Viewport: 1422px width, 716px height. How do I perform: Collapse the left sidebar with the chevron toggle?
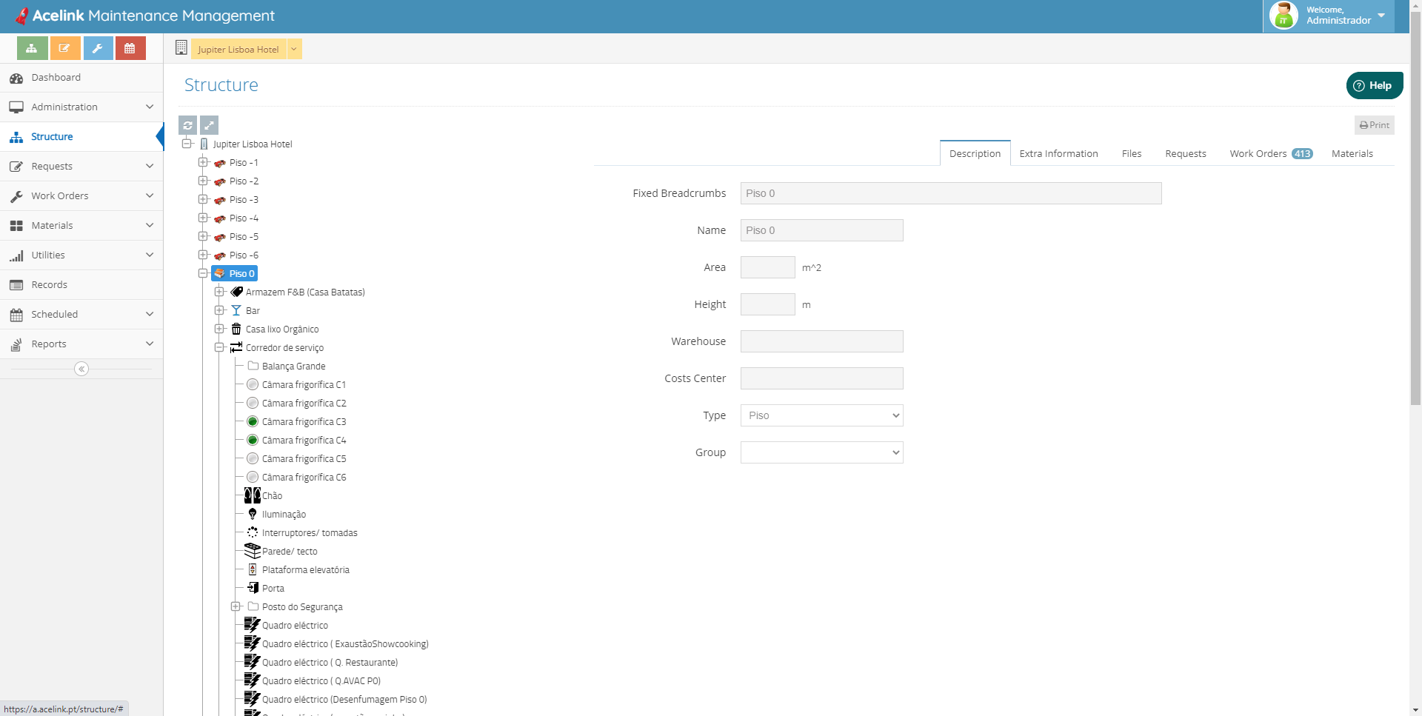pos(81,369)
